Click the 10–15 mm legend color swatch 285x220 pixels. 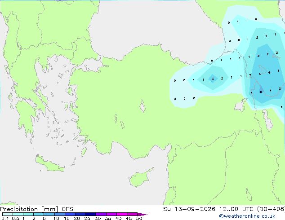click(x=59, y=214)
